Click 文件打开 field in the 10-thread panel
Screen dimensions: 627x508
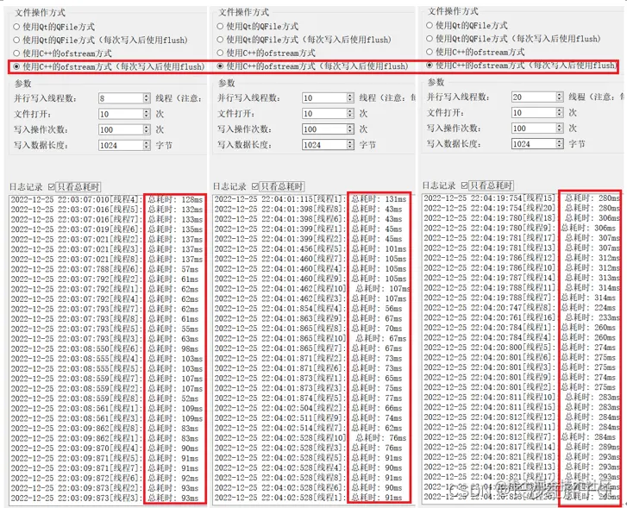328,114
